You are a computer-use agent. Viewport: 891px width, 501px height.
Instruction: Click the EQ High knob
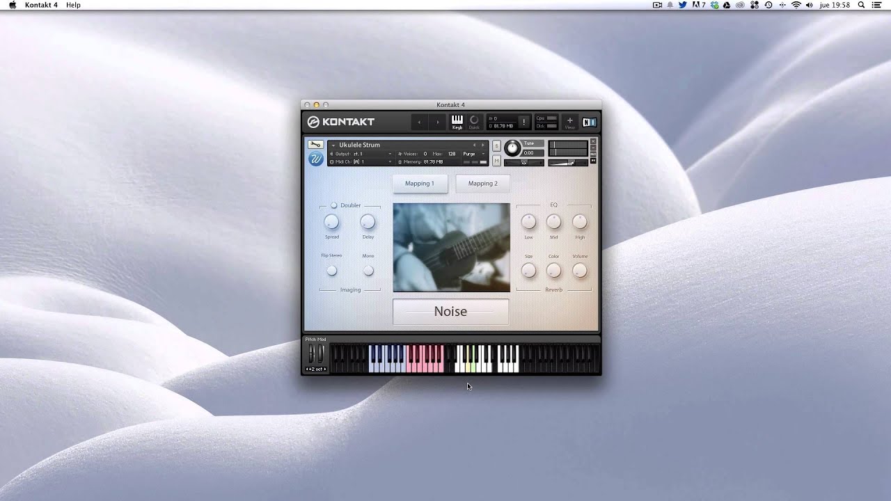pyautogui.click(x=580, y=222)
